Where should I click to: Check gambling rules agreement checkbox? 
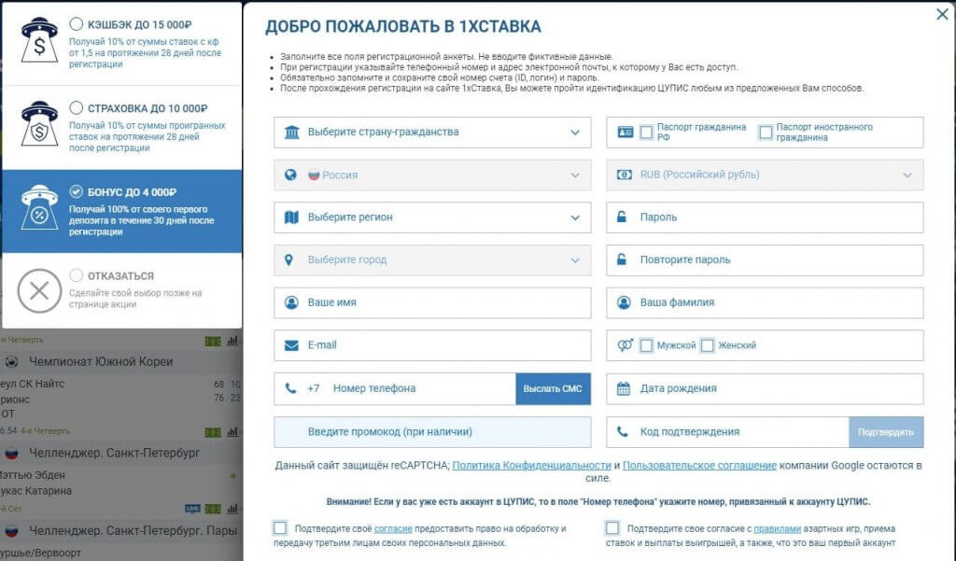pos(612,528)
